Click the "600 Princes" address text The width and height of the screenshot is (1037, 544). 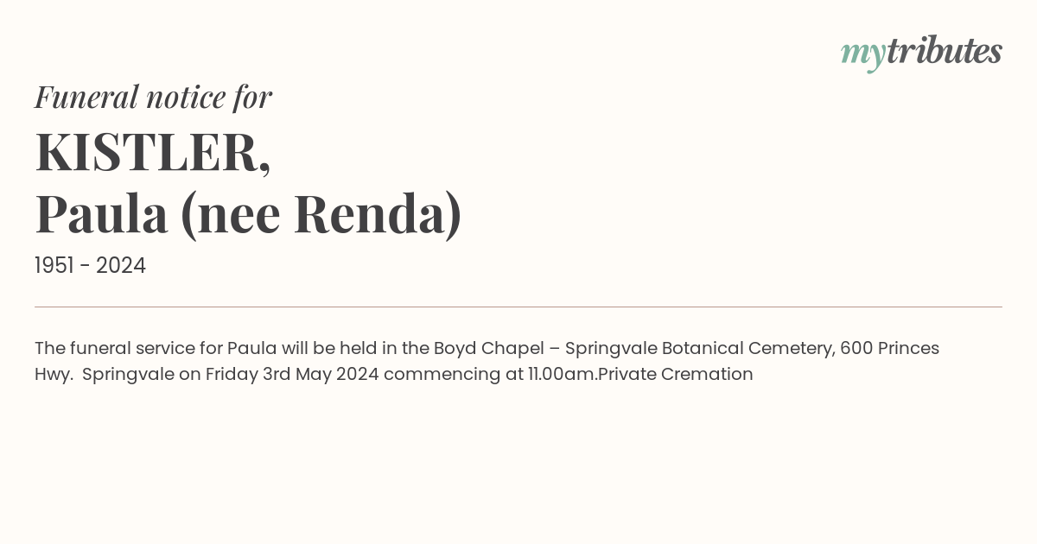(889, 349)
